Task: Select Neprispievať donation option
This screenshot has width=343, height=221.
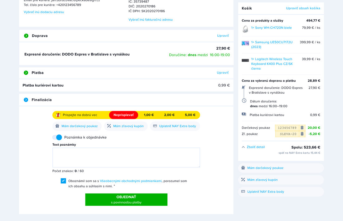Action: click(x=123, y=115)
